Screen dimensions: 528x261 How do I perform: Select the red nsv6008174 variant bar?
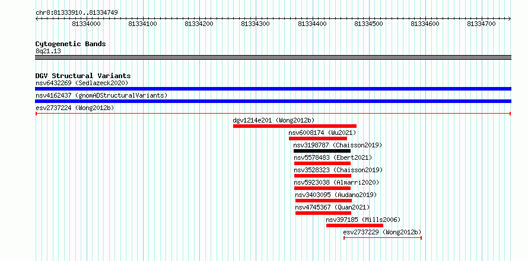click(318, 138)
